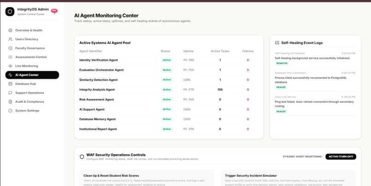Click Active status badge for Identity Verification Agent
Screen dimensions: 371x186
click(x=167, y=60)
